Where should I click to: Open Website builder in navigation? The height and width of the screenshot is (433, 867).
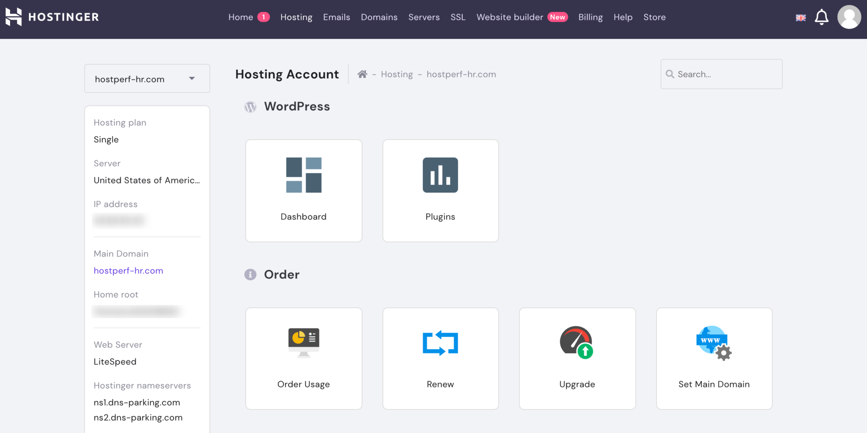(x=510, y=17)
